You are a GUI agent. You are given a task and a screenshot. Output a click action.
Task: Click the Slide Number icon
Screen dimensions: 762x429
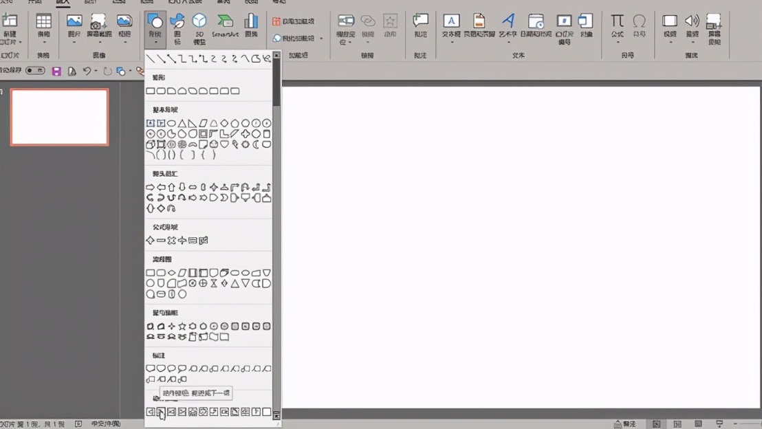[x=564, y=21]
